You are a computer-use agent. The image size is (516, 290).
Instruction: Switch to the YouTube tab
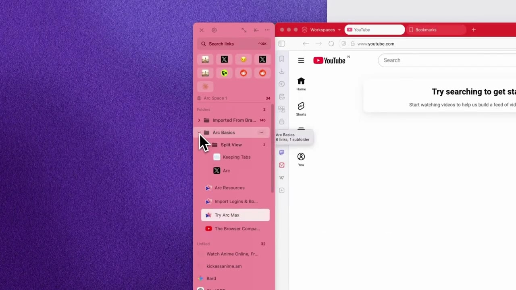(375, 30)
